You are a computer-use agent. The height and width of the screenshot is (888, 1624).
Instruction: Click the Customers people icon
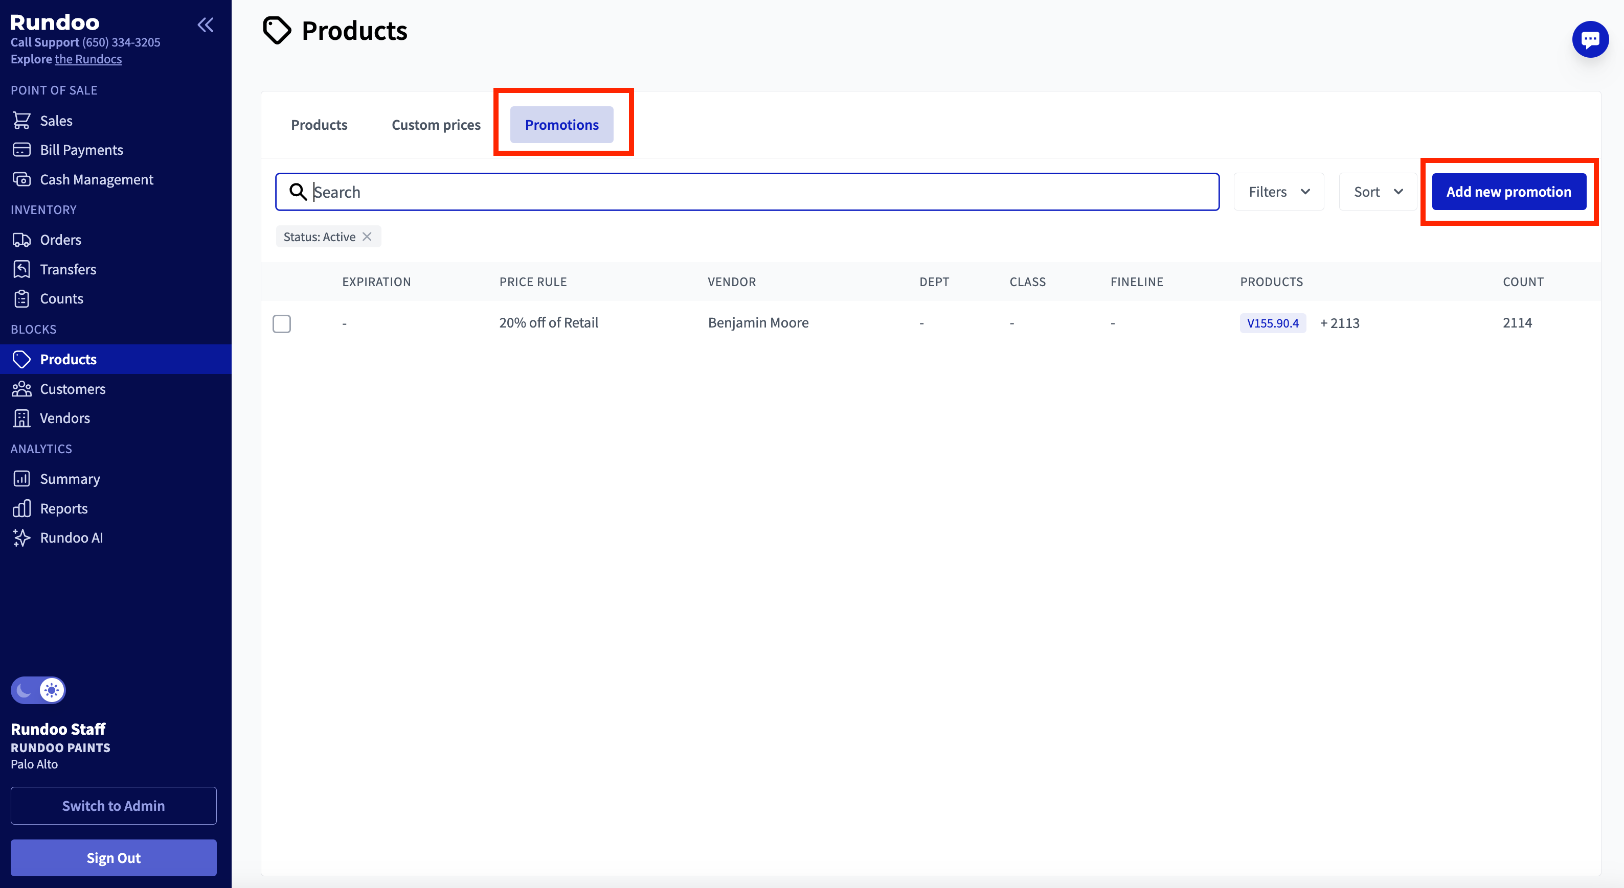pos(21,389)
